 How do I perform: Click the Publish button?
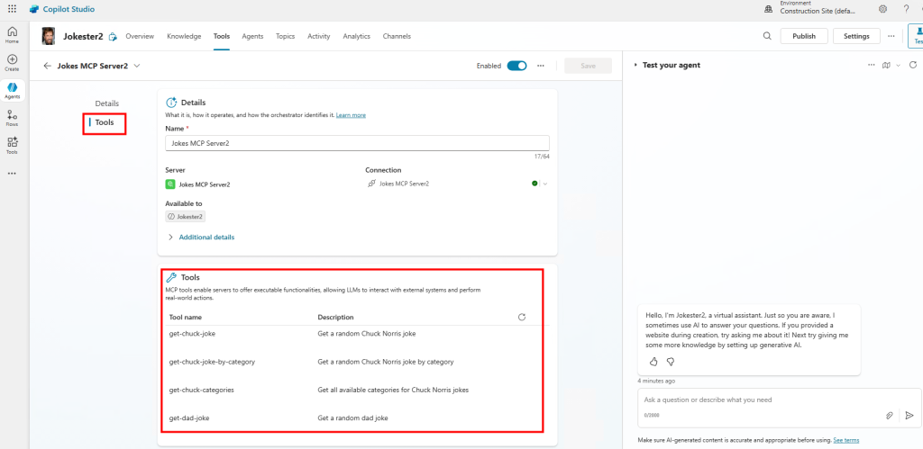click(803, 36)
